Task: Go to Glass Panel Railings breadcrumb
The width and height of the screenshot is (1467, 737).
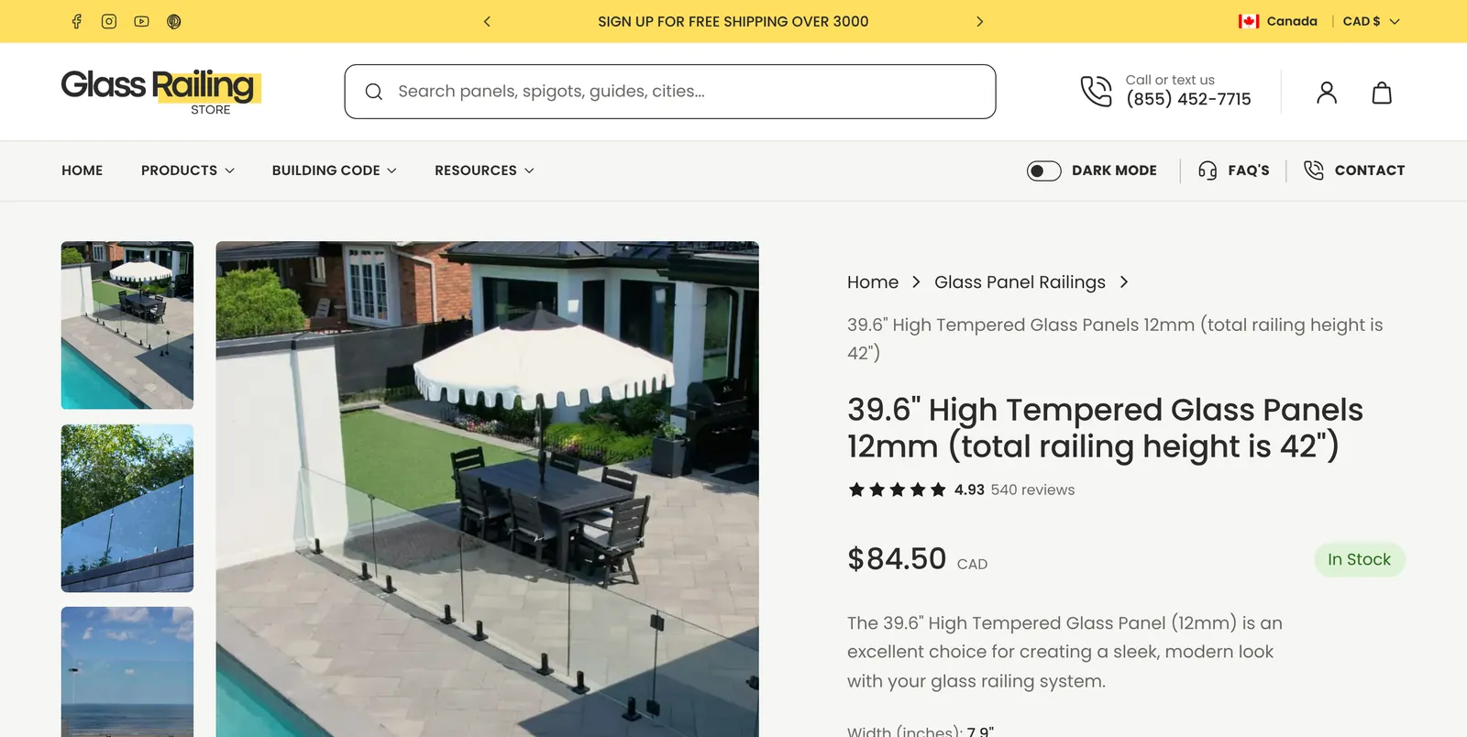Action: [1020, 282]
